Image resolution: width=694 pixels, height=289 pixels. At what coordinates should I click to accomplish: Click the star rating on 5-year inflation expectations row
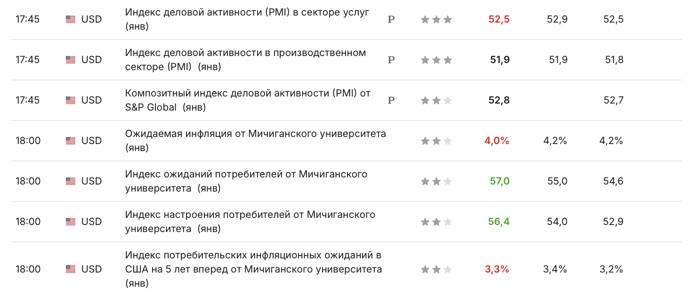(436, 269)
